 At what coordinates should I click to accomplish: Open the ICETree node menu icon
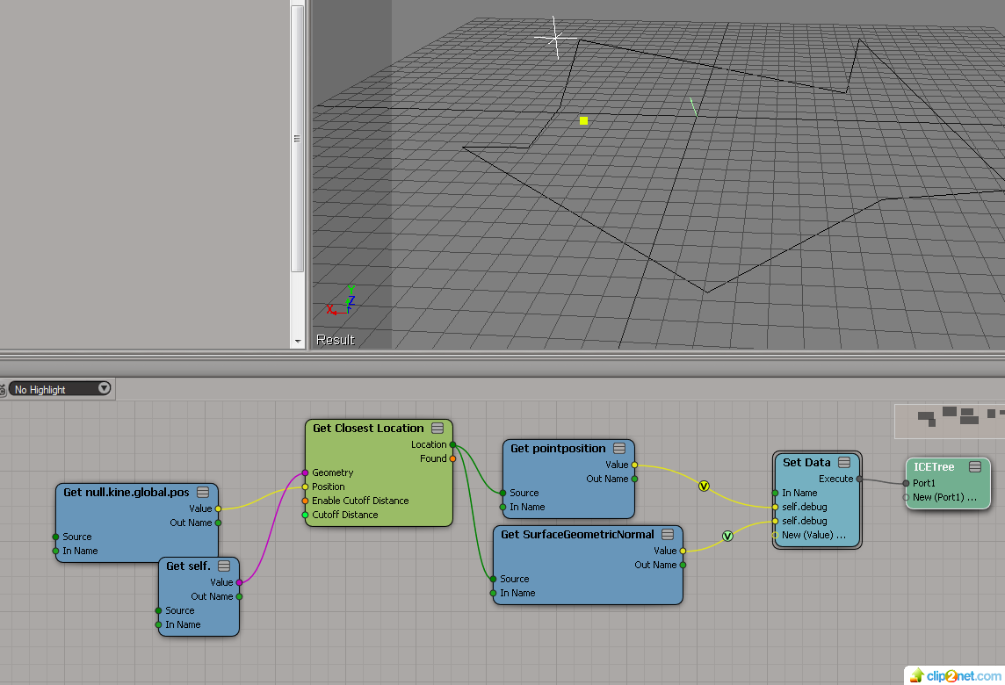pos(975,467)
